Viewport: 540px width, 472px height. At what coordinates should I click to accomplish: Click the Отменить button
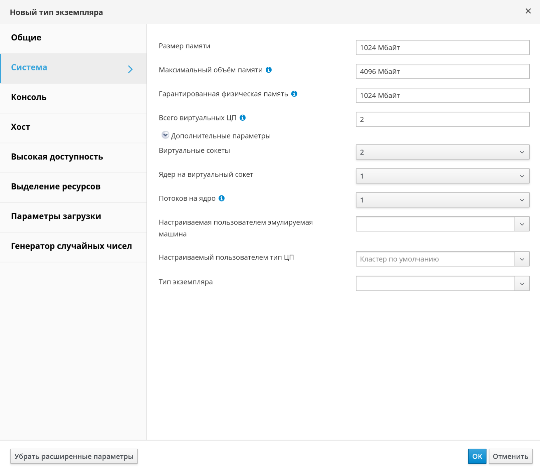click(x=510, y=456)
